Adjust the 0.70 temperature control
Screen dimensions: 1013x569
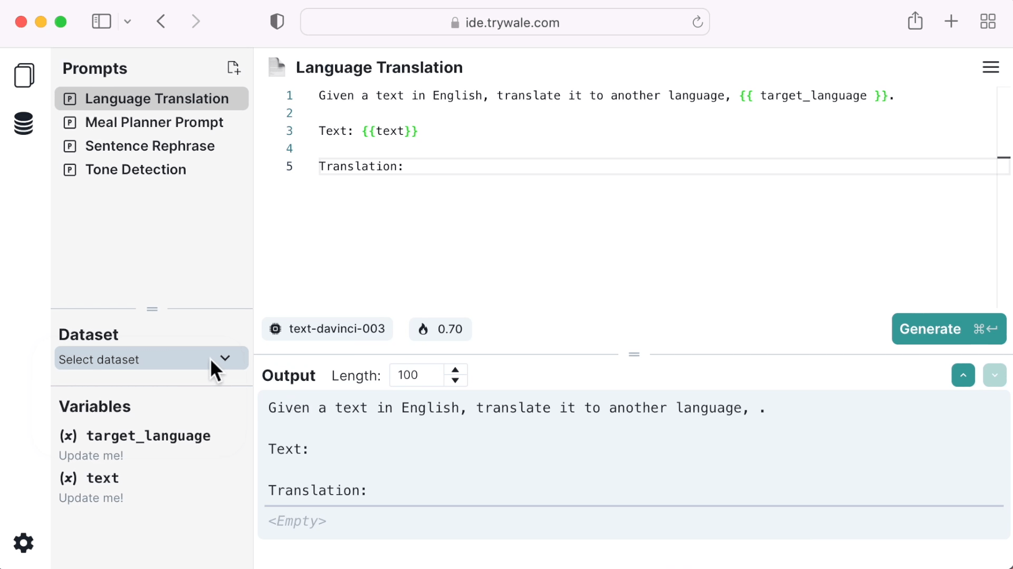coord(440,329)
